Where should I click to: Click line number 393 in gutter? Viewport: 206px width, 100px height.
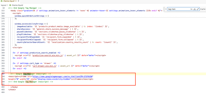pyautogui.click(x=3, y=63)
